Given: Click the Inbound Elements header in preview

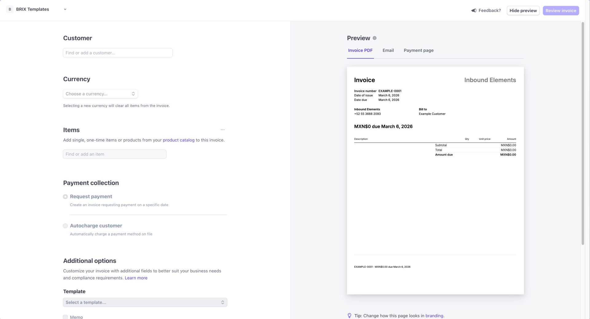Looking at the screenshot, I should [490, 80].
